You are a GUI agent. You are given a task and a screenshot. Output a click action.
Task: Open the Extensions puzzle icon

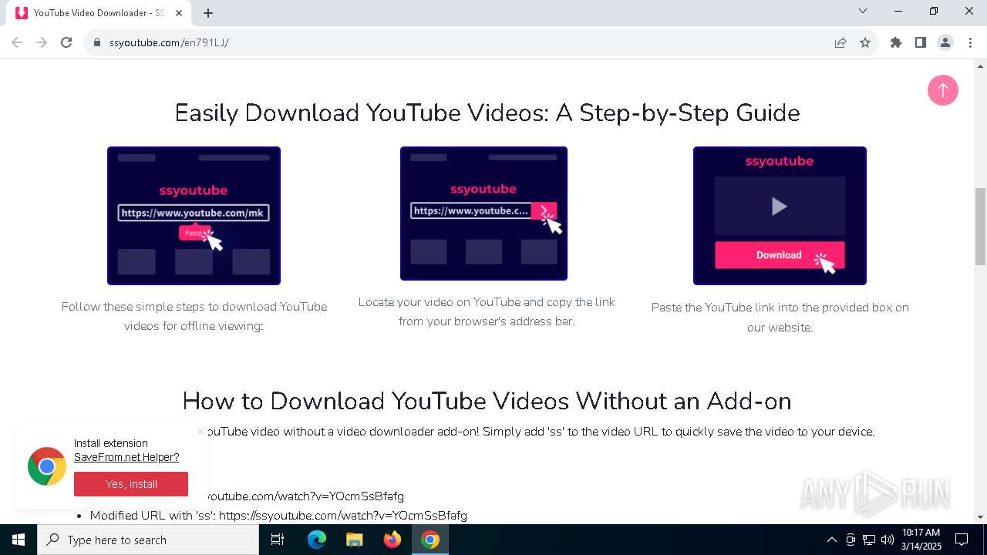(x=896, y=42)
